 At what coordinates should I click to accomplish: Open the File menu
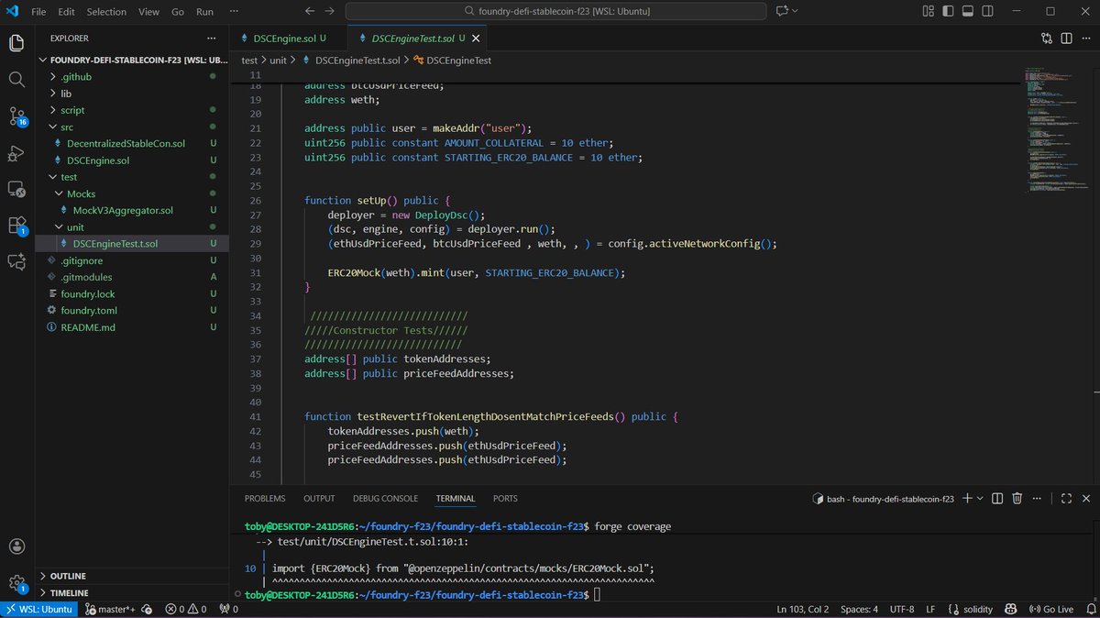click(39, 12)
